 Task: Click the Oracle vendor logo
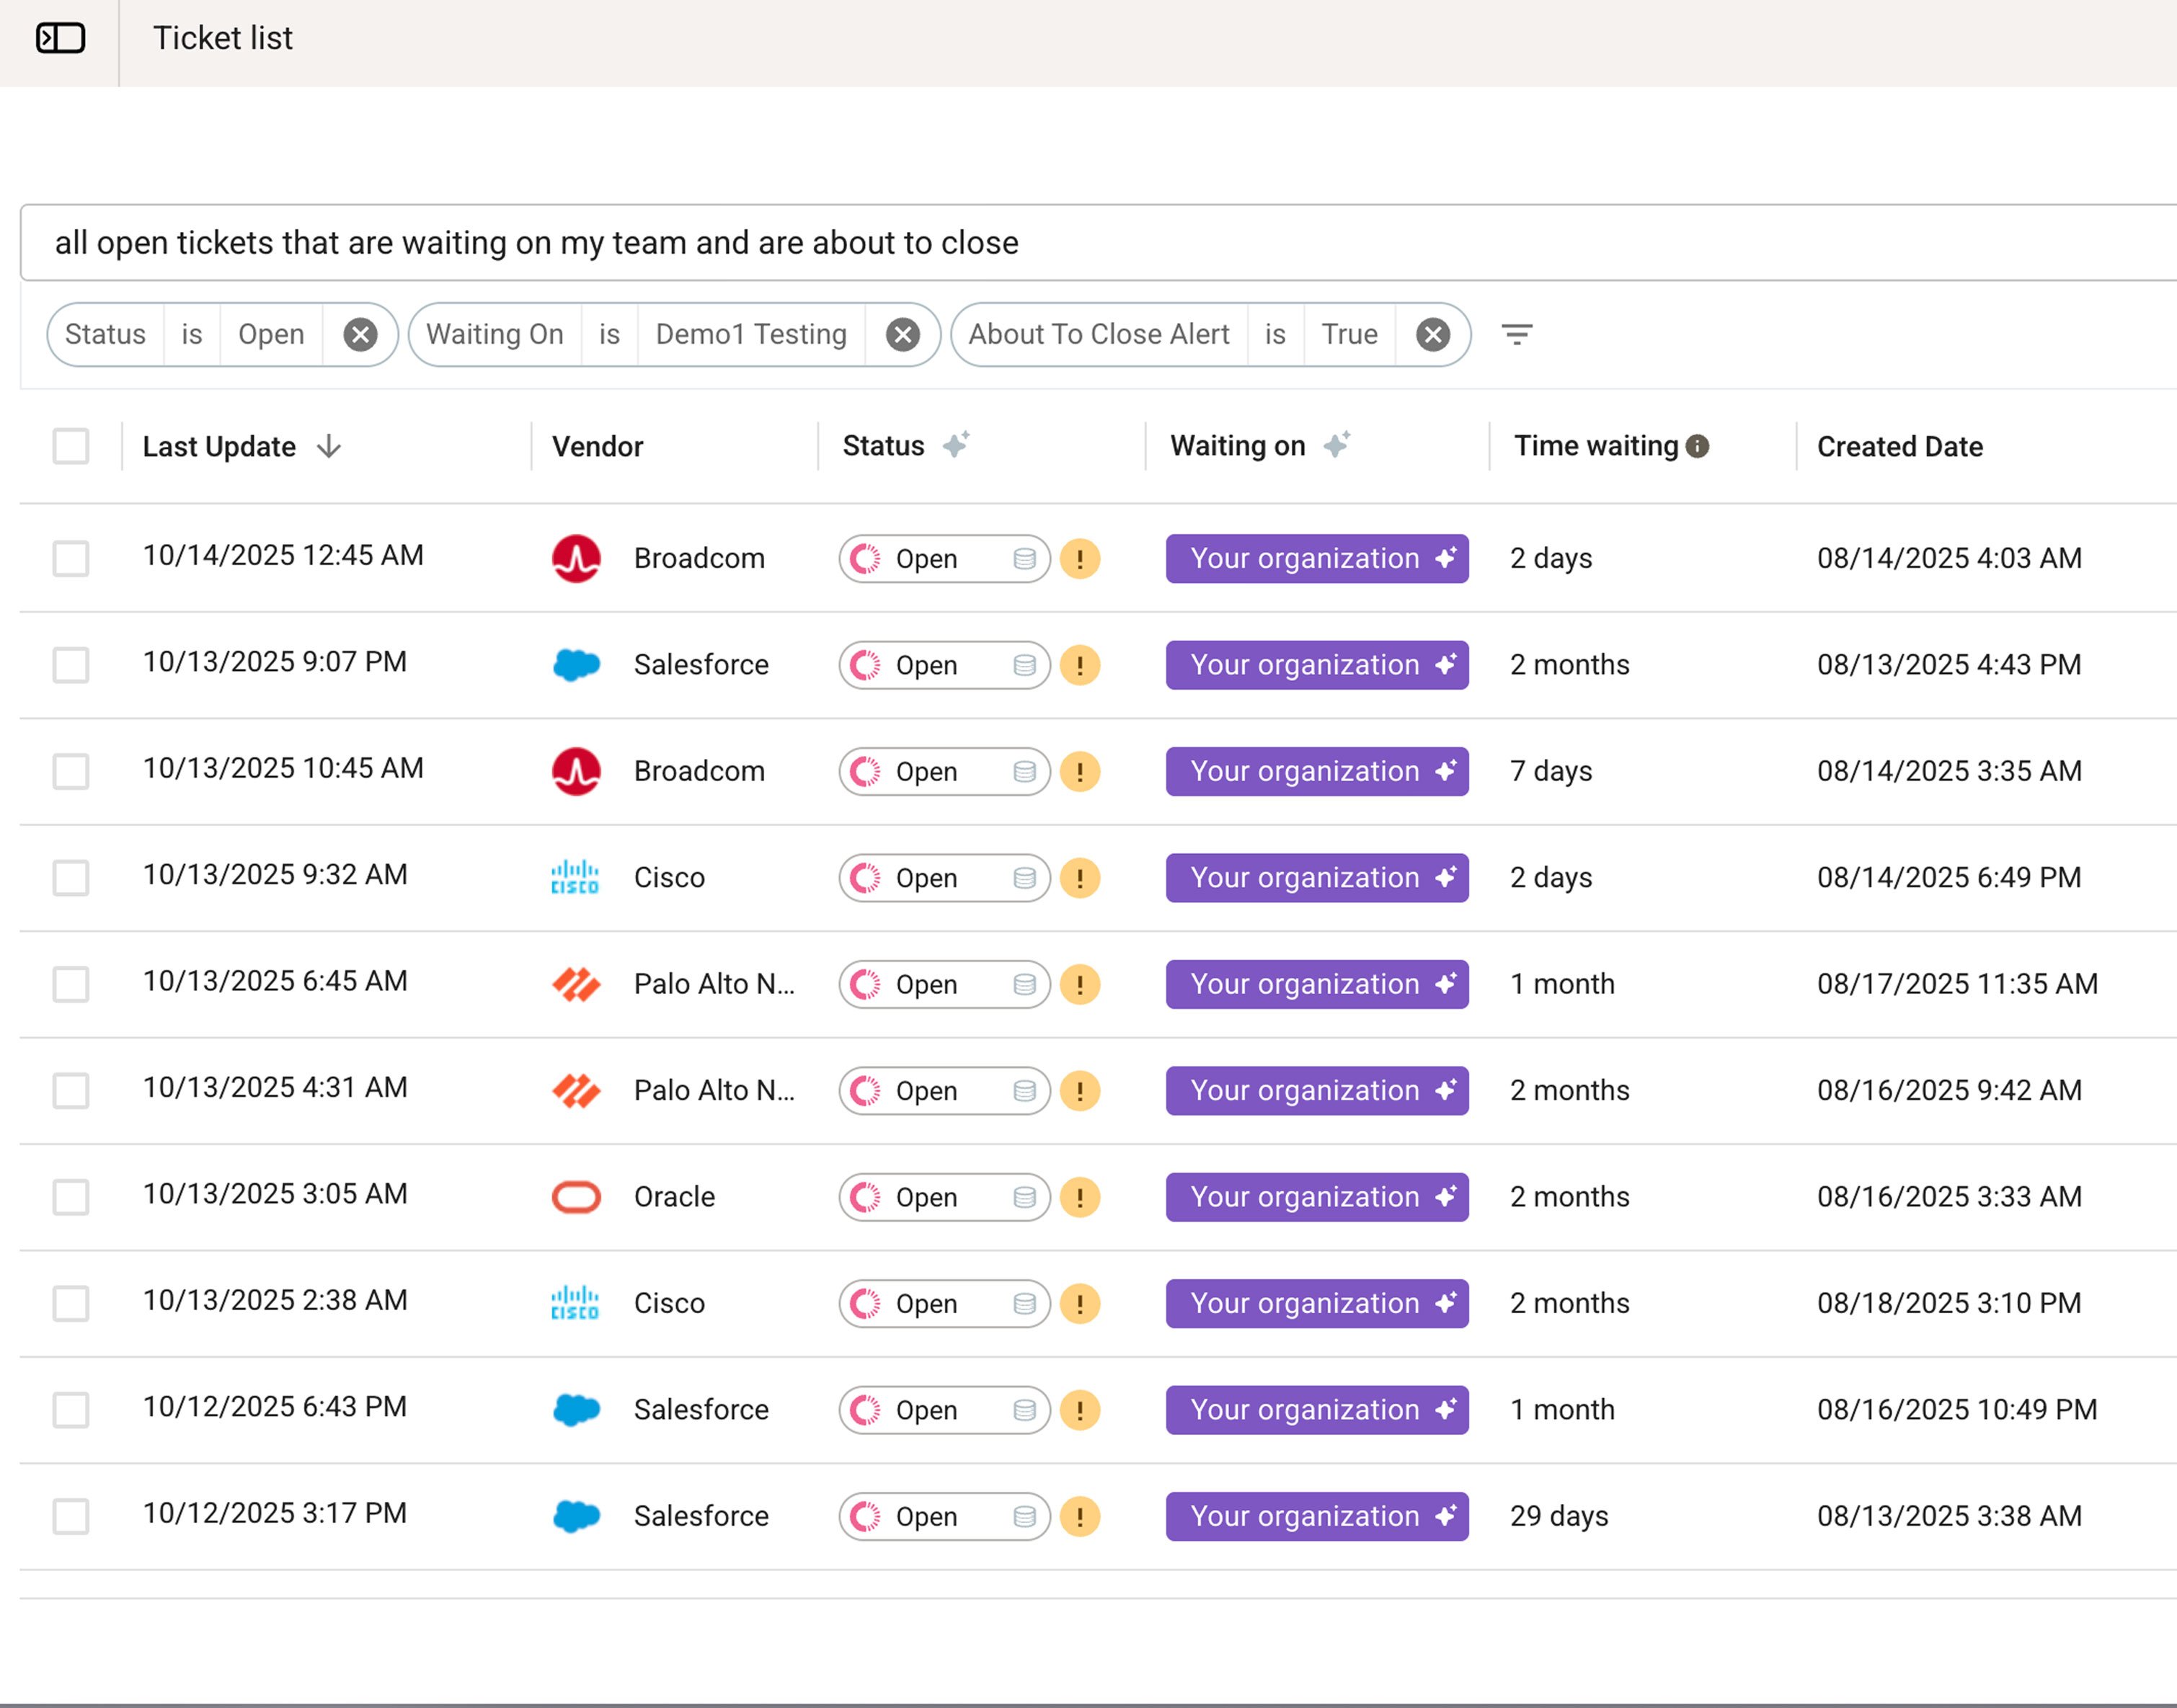tap(576, 1197)
